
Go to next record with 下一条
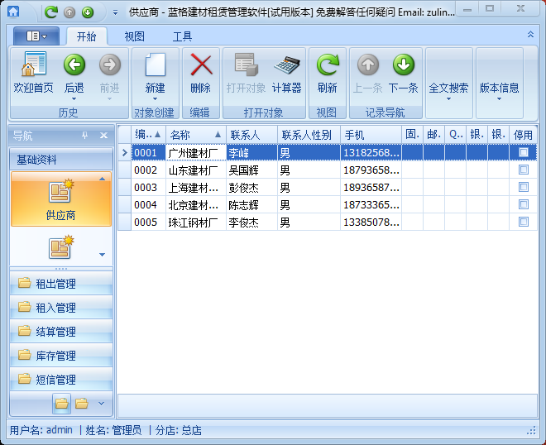point(403,74)
